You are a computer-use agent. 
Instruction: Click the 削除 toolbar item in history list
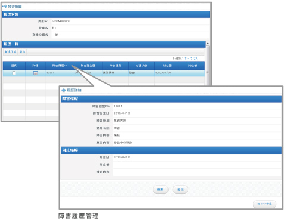click(x=22, y=52)
